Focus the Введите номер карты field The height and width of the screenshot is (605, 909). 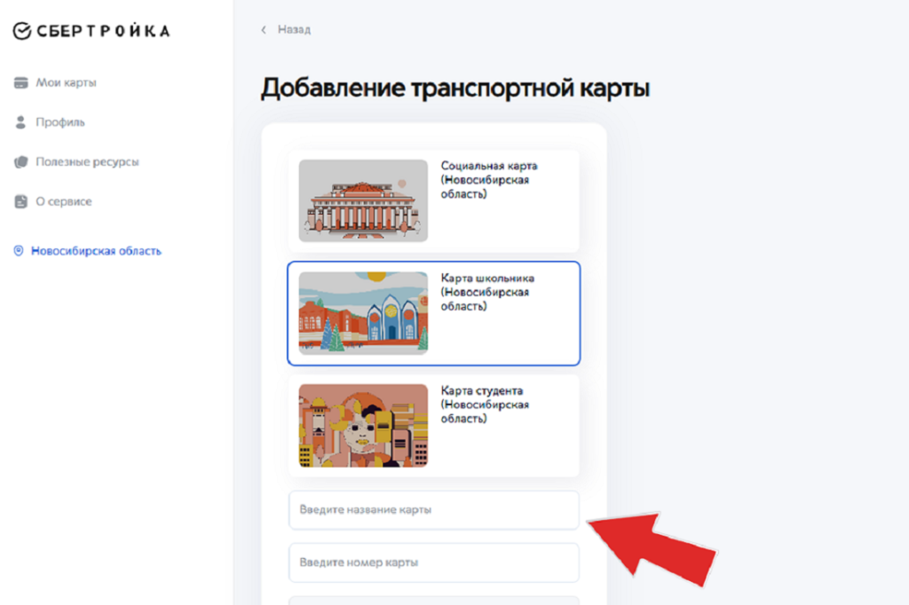pyautogui.click(x=433, y=562)
